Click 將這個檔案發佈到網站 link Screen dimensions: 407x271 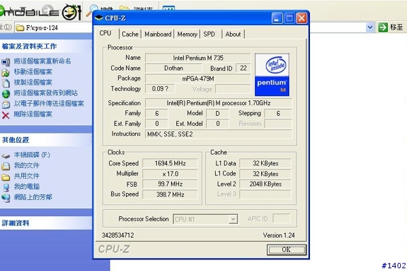[45, 93]
